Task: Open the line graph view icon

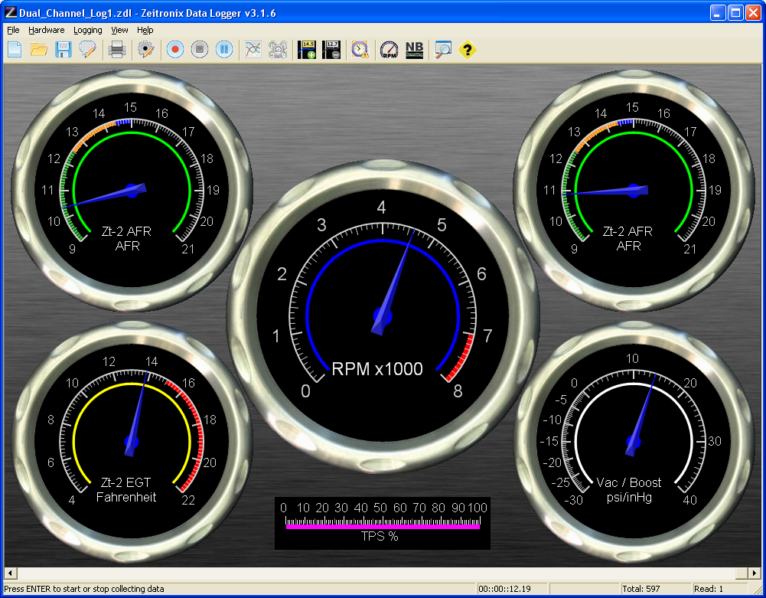Action: click(x=253, y=50)
